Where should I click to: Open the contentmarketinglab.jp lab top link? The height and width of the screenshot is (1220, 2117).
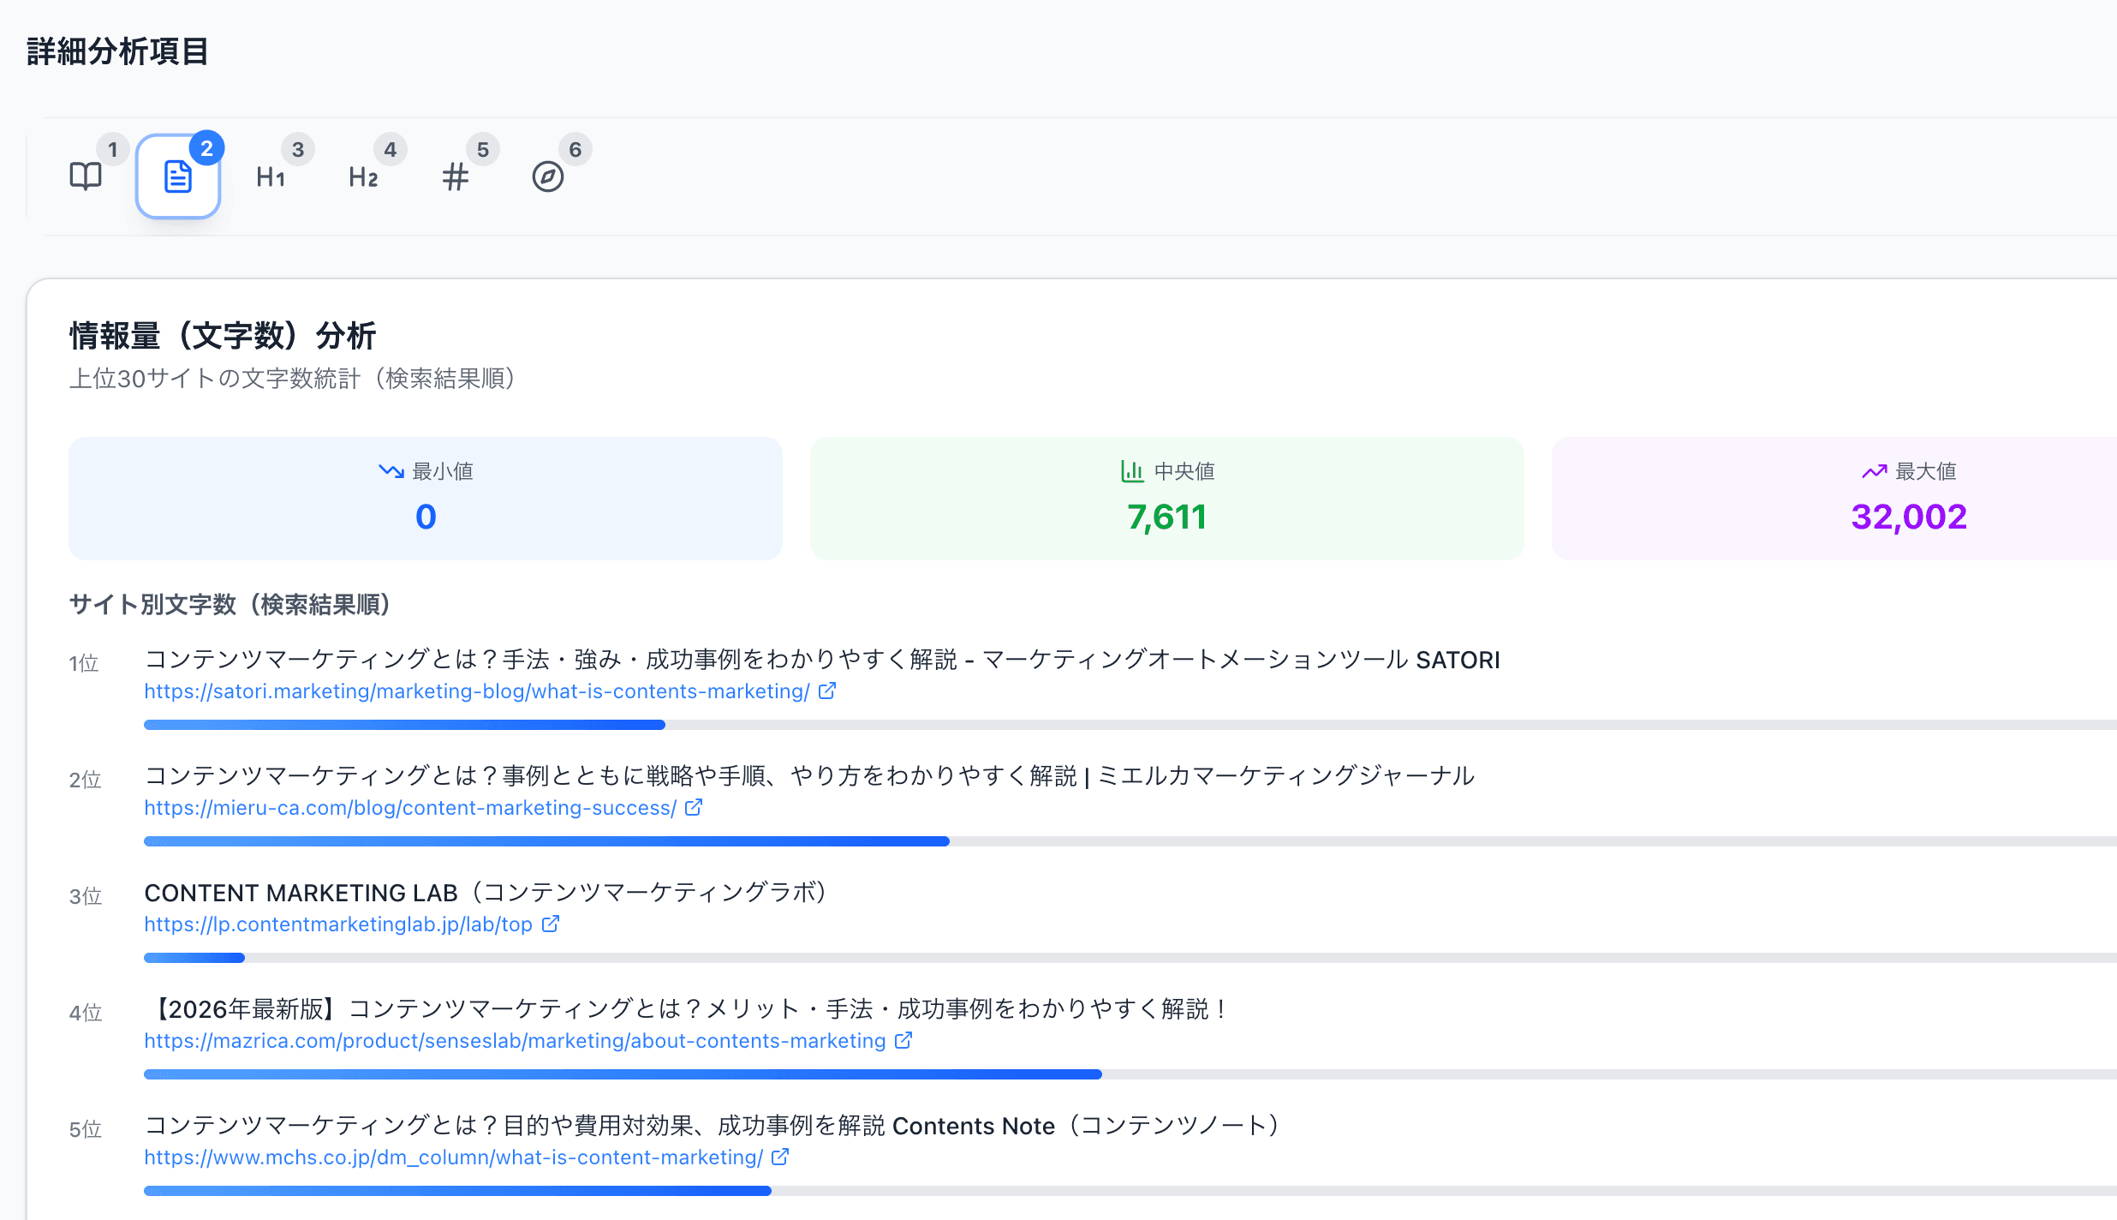pyautogui.click(x=338, y=924)
